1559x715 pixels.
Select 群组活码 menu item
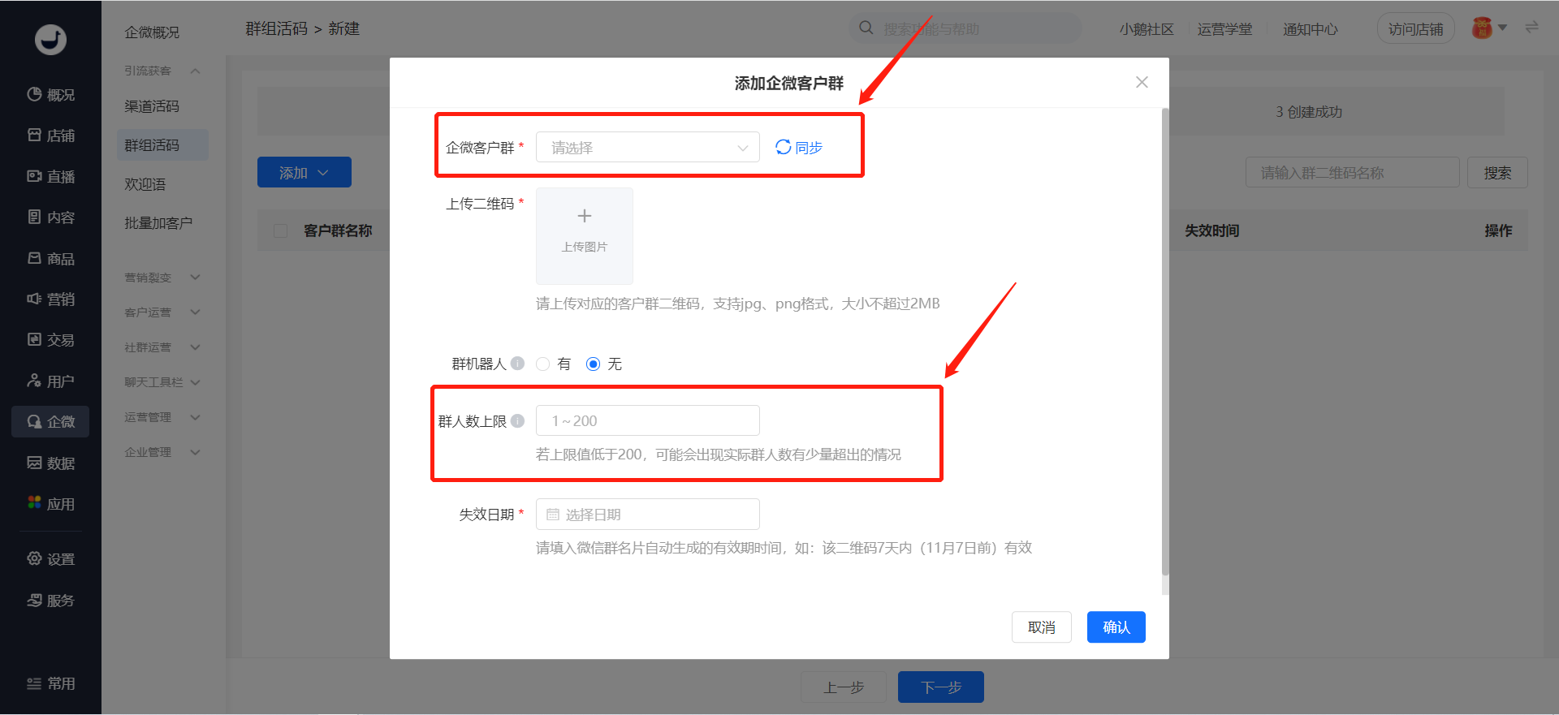coord(162,145)
